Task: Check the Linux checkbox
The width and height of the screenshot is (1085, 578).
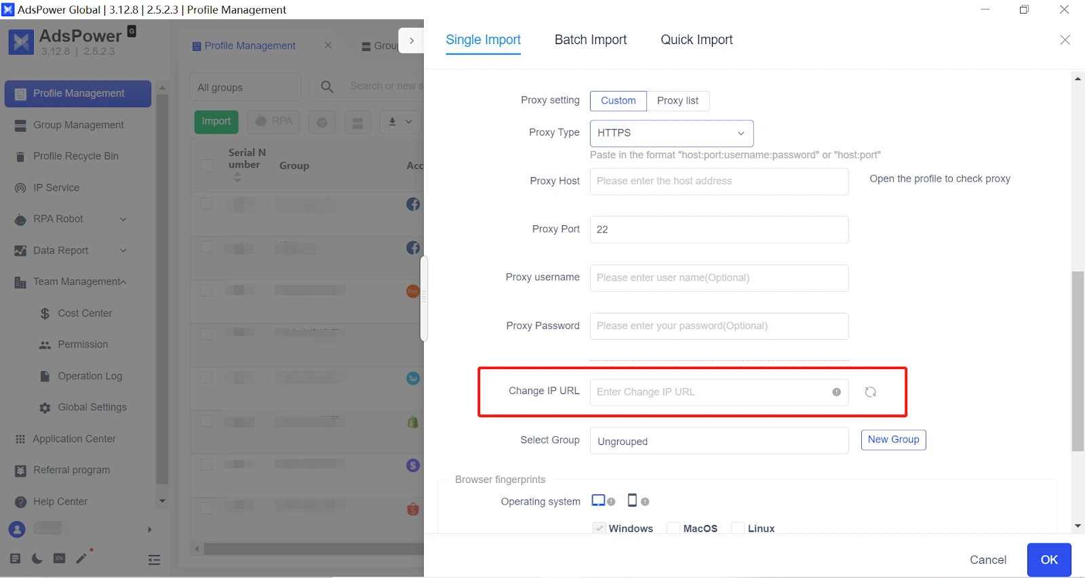Action: (x=738, y=528)
